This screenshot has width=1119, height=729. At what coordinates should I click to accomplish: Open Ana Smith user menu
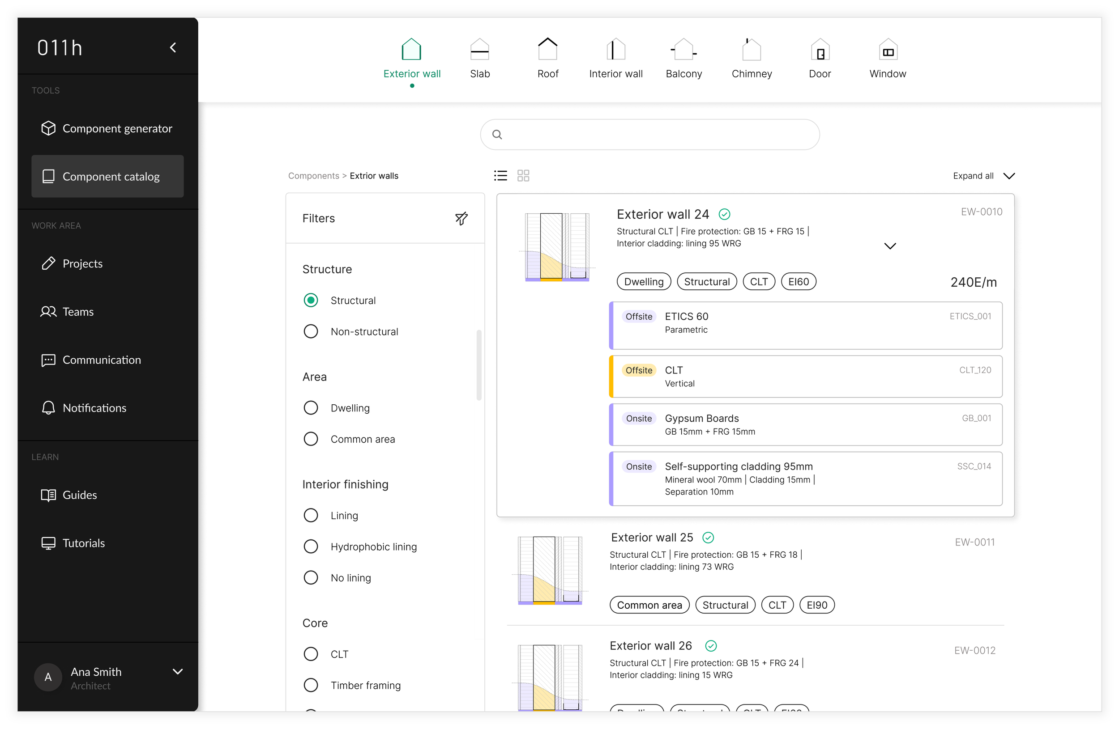178,672
